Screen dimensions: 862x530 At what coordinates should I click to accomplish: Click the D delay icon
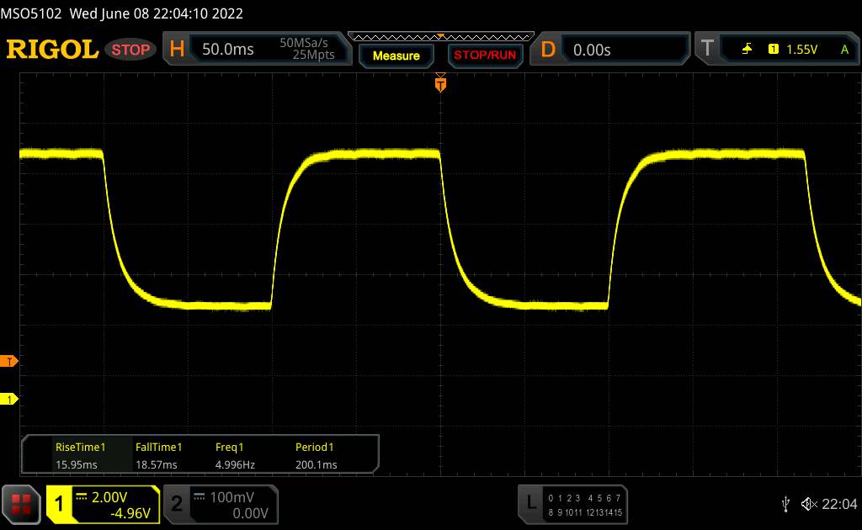(x=548, y=50)
